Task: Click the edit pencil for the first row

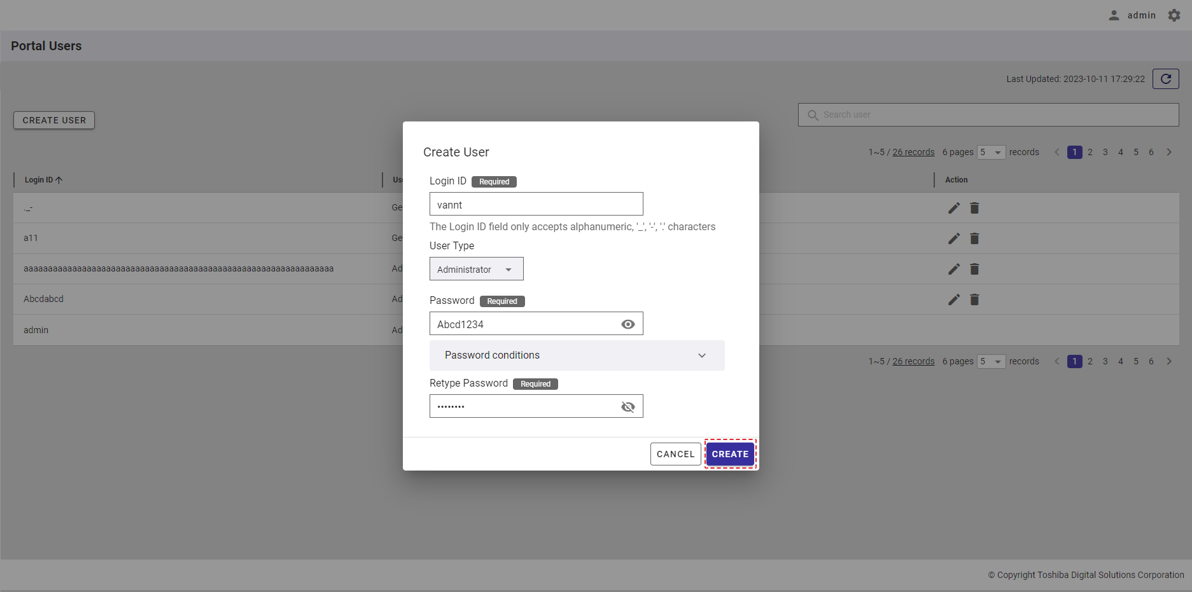Action: (x=953, y=208)
